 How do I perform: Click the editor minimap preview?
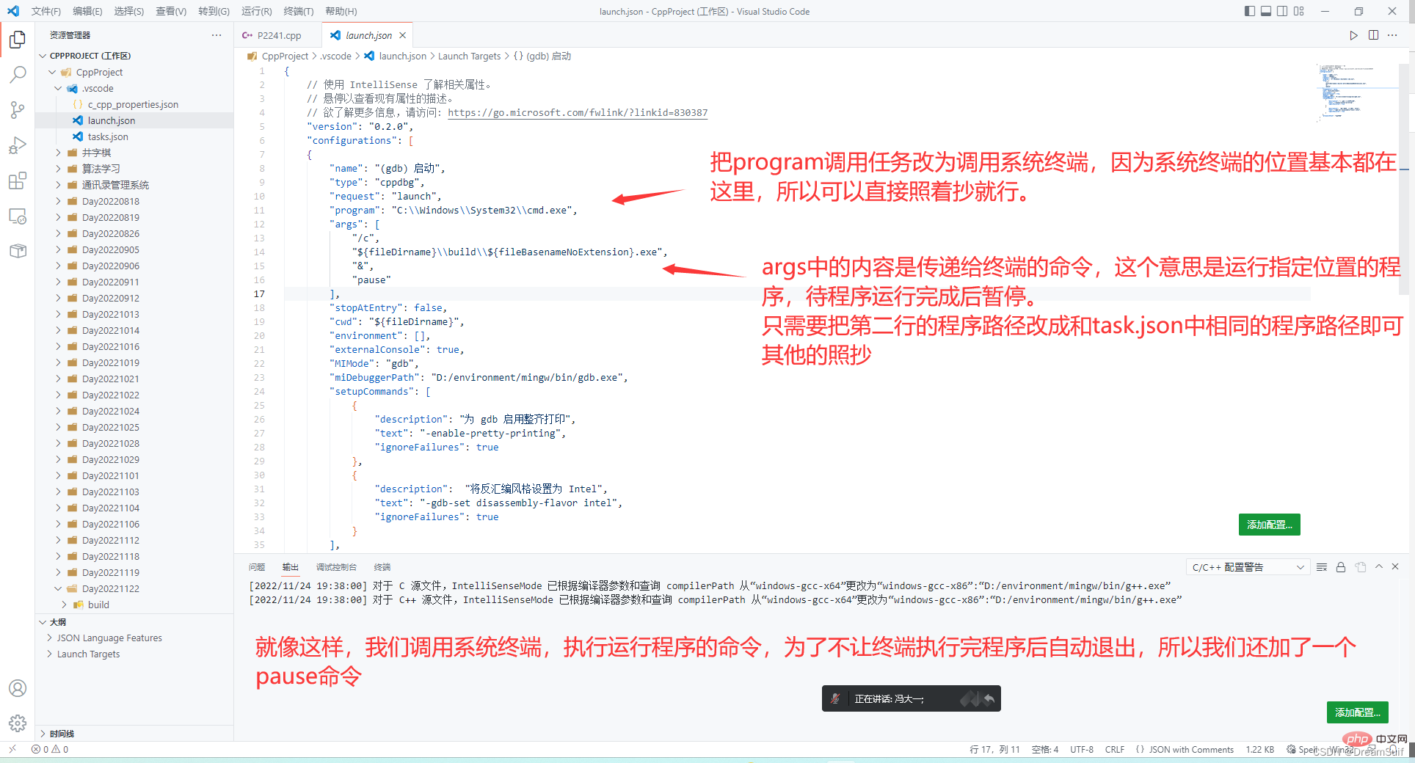pyautogui.click(x=1347, y=92)
